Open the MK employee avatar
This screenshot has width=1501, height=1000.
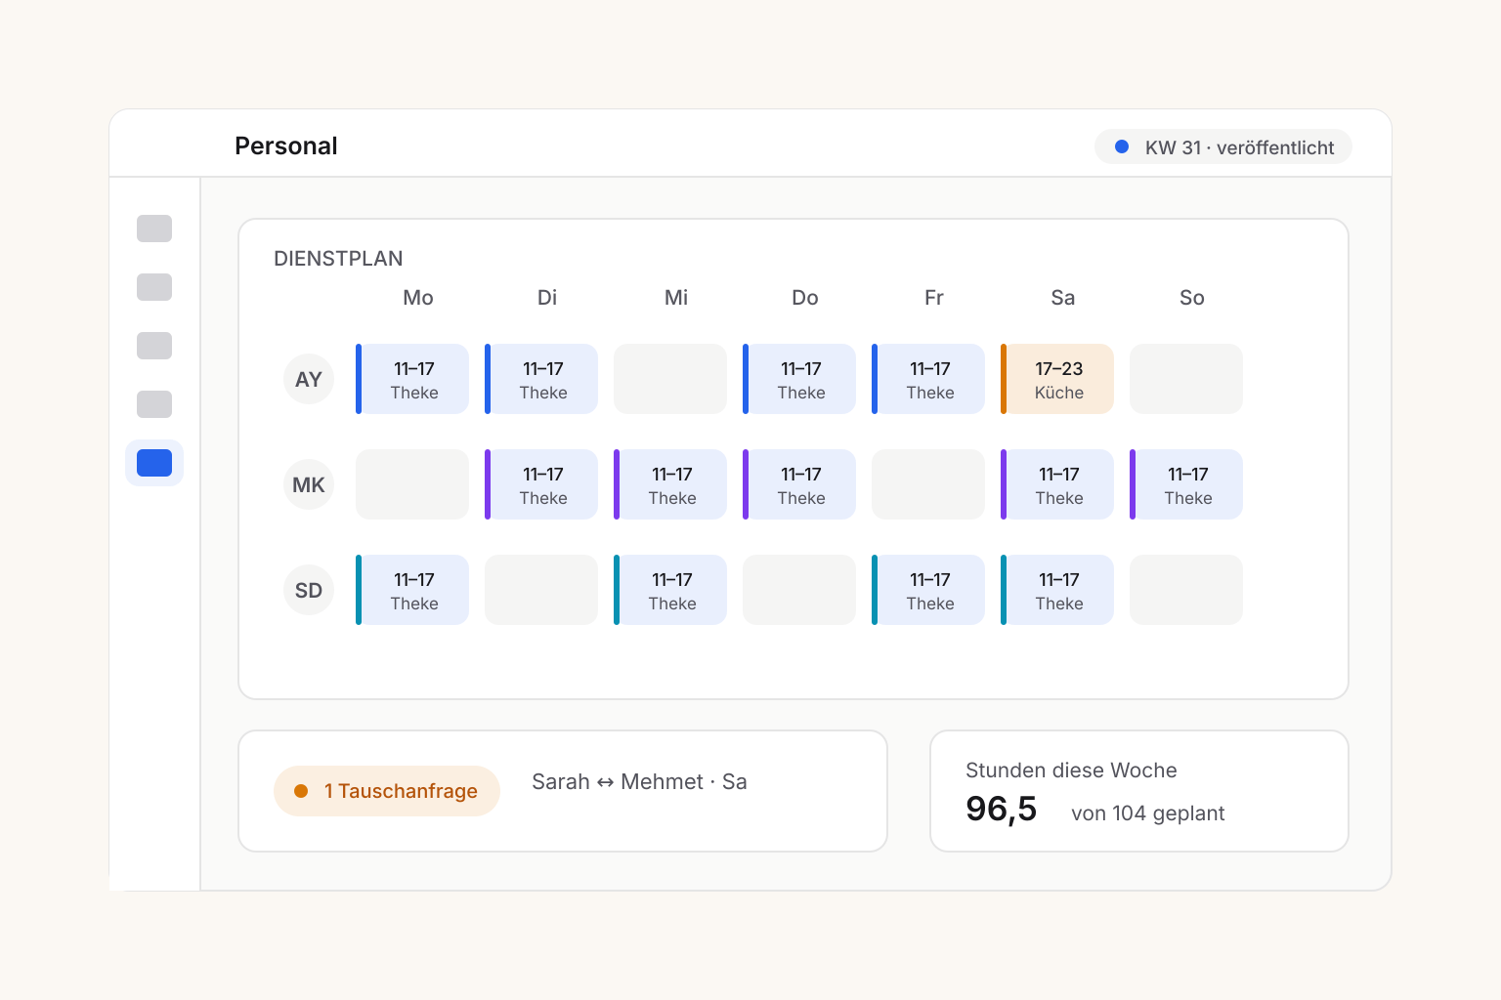point(309,484)
